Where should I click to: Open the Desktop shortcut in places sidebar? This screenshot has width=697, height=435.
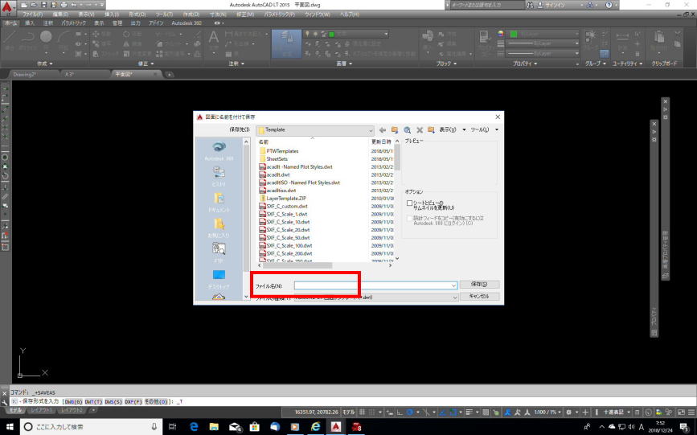point(219,279)
